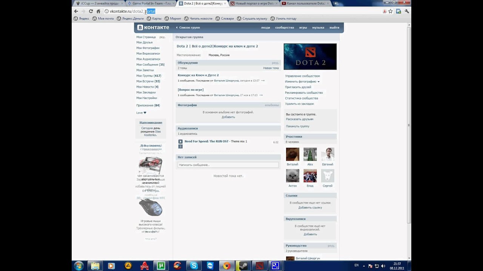Open Skype from the taskbar

(x=194, y=266)
